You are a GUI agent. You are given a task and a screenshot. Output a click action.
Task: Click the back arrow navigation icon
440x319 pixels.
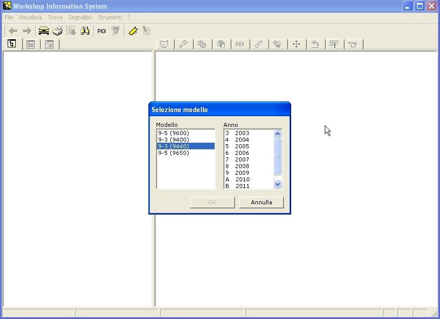coord(13,31)
